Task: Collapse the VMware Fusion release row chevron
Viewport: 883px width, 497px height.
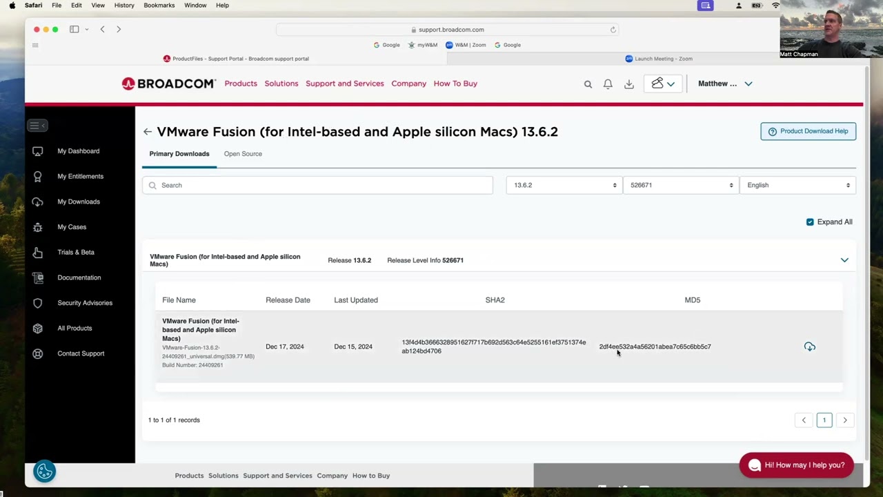Action: (x=844, y=260)
